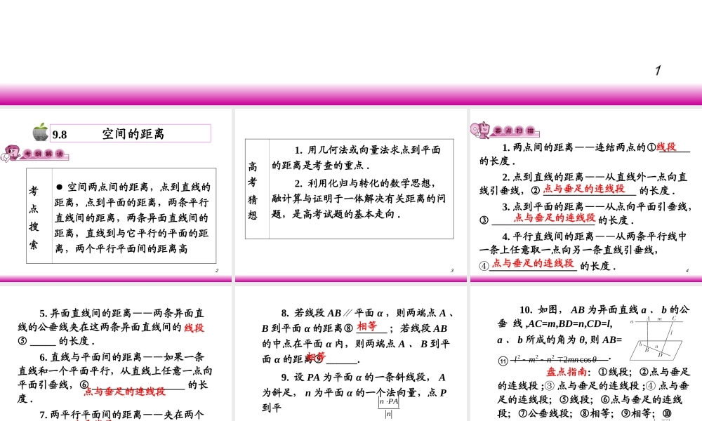702x421 pixels.
Task: Click the n·PA over |n| formula
Action: click(389, 408)
